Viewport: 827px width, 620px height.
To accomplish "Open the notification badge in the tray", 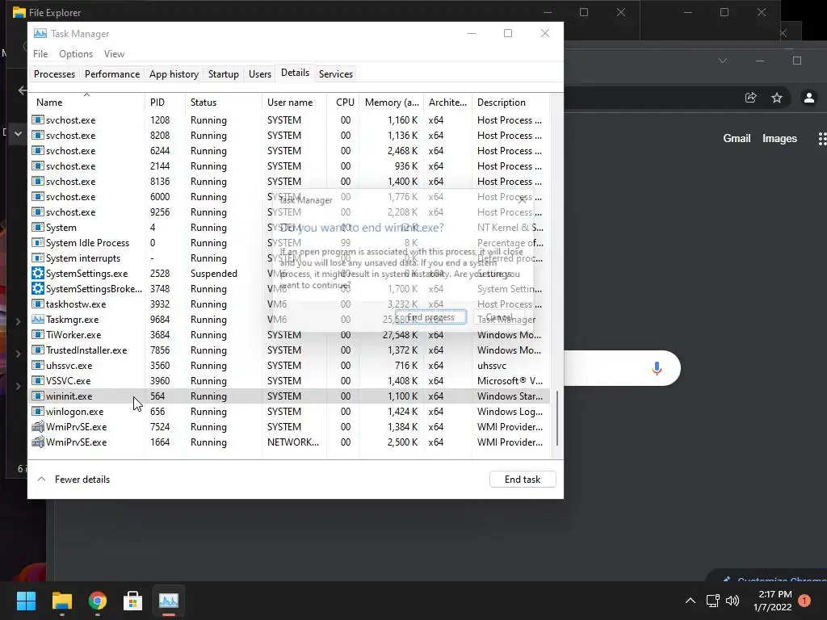I will pos(804,601).
